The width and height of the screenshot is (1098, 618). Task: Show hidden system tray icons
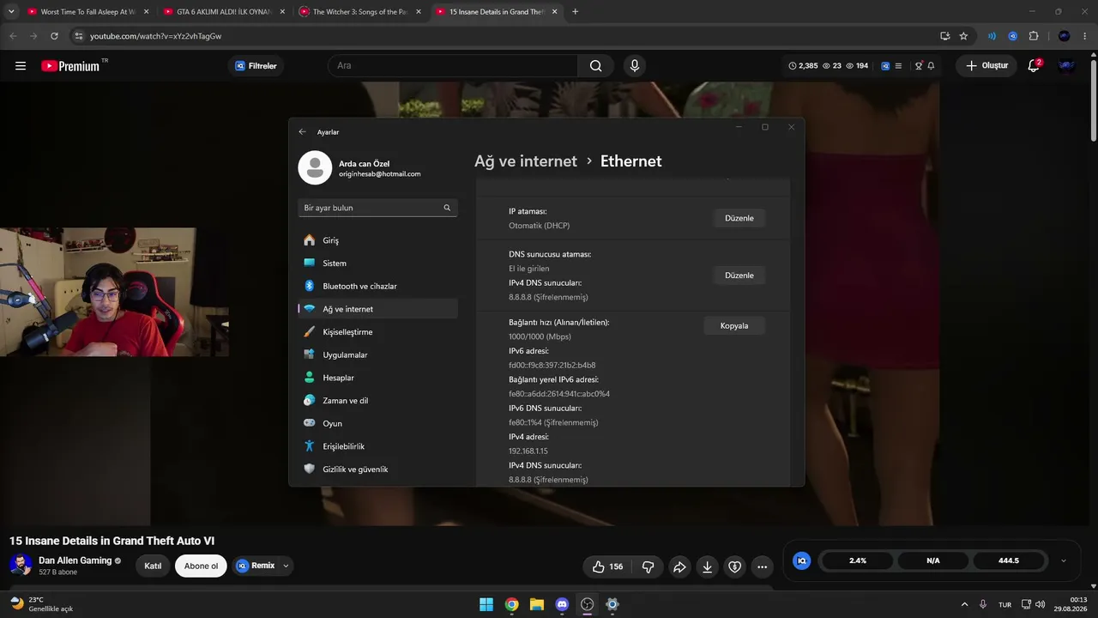964,604
